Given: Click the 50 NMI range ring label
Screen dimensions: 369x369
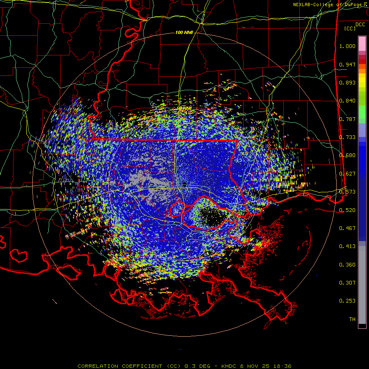Looking at the screenshot, I should click(x=184, y=108).
